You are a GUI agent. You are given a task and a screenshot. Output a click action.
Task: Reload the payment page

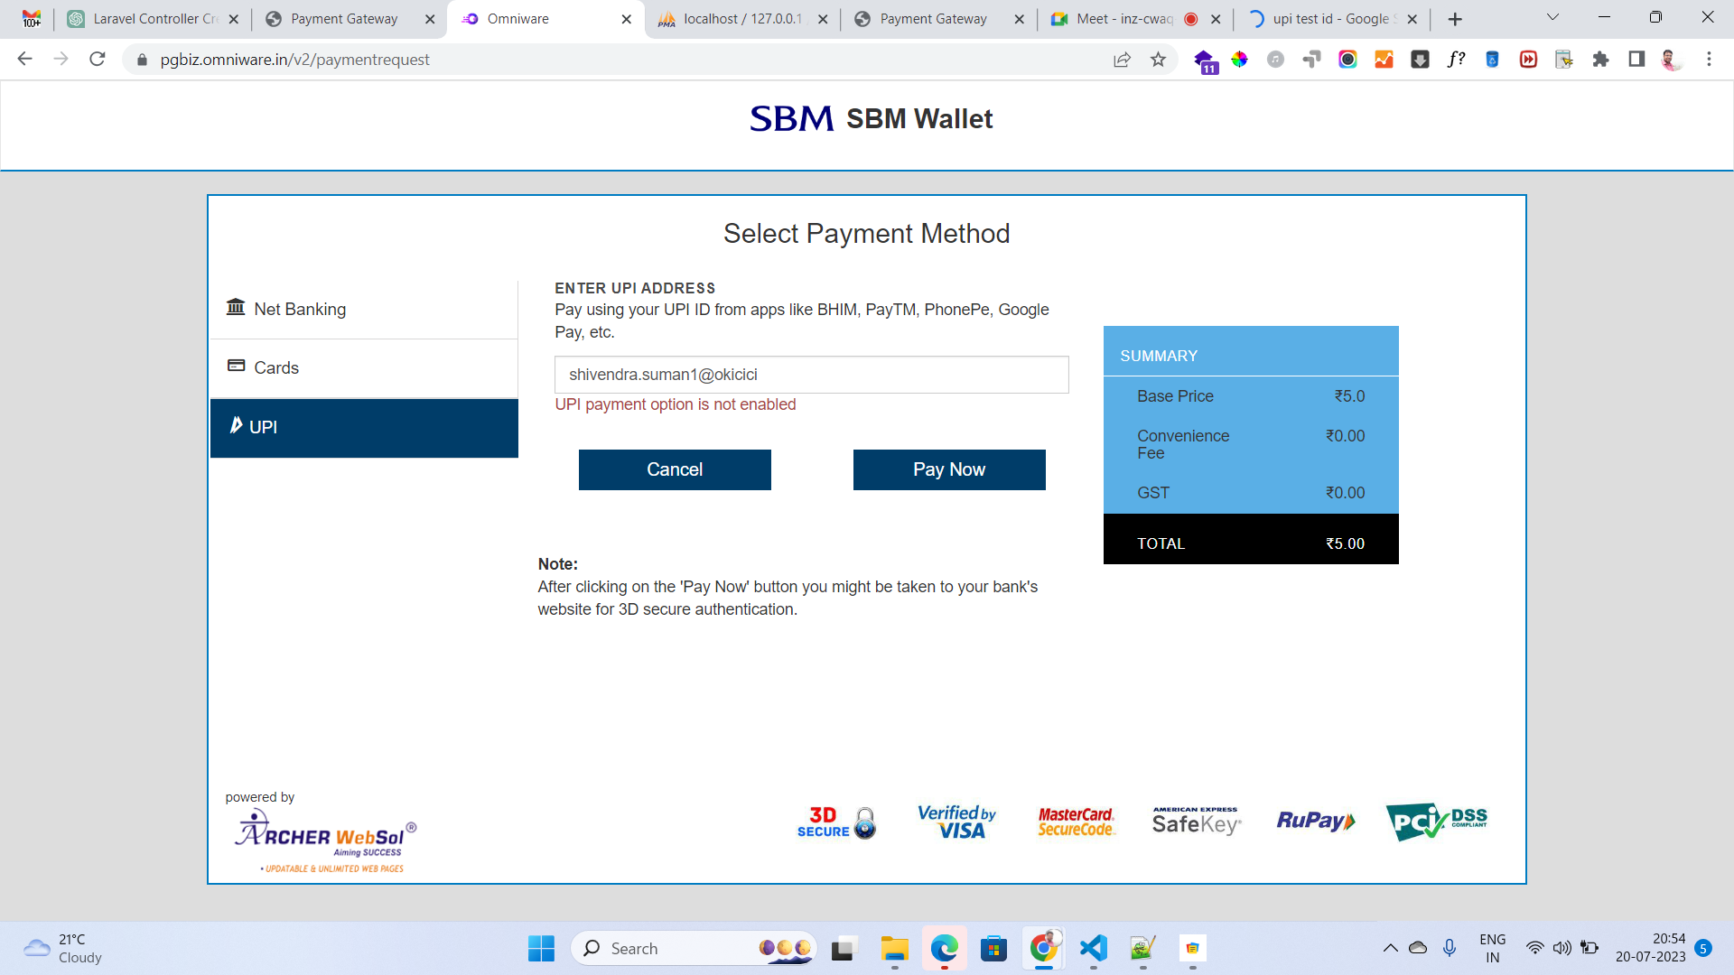click(98, 60)
